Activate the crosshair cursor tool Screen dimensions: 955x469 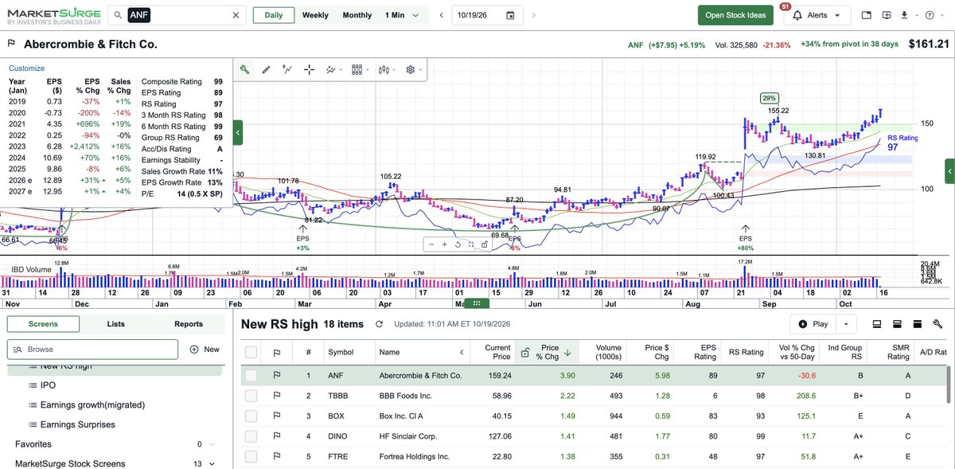(309, 70)
